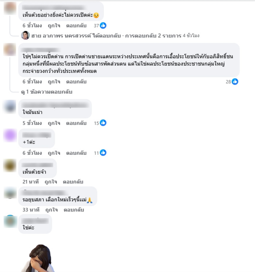Expand ดู 1 ข้อความตอบกลับ replies
Viewport: 255px width, 272px height.
[47, 92]
